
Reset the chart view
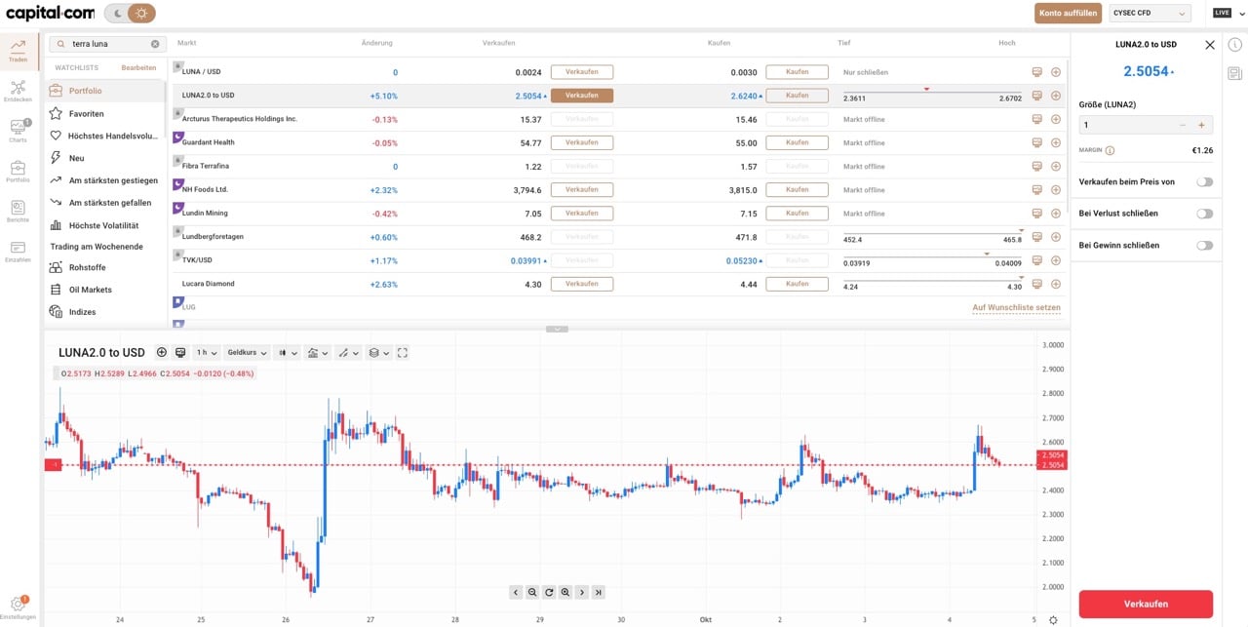point(549,592)
